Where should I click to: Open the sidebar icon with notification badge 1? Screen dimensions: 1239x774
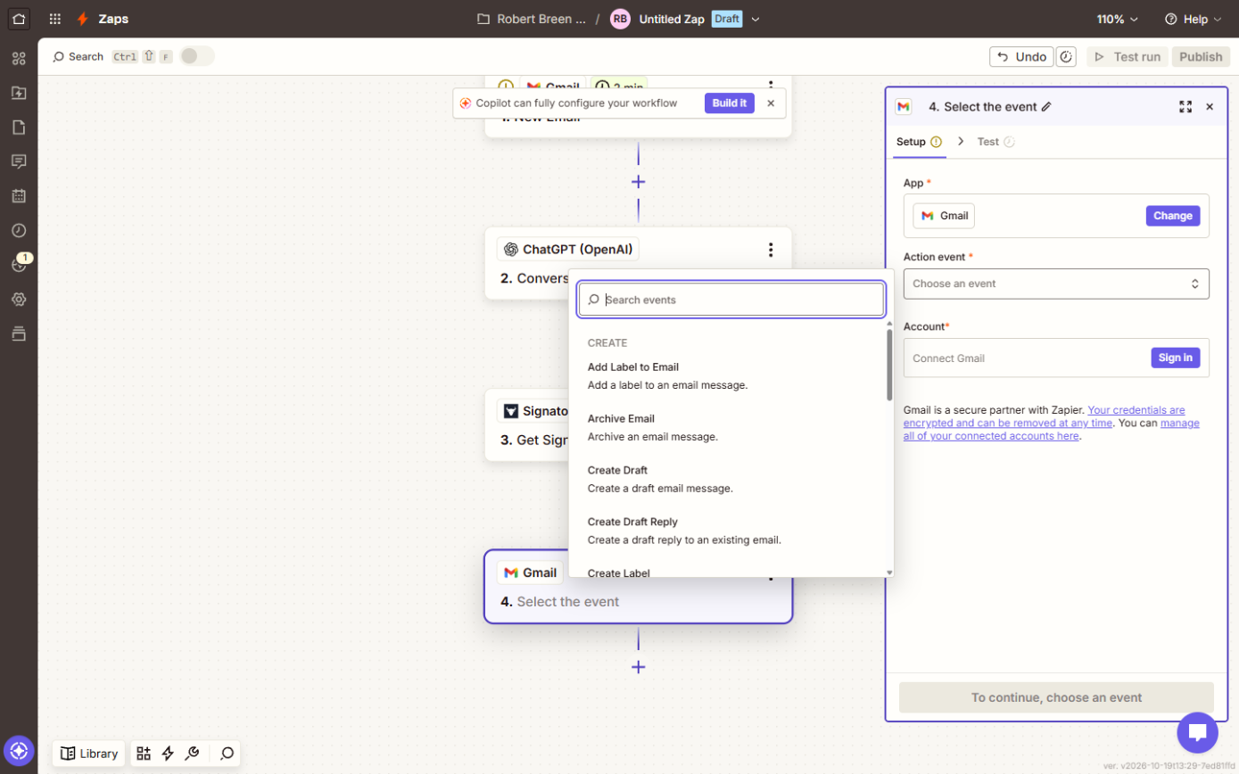coord(19,265)
